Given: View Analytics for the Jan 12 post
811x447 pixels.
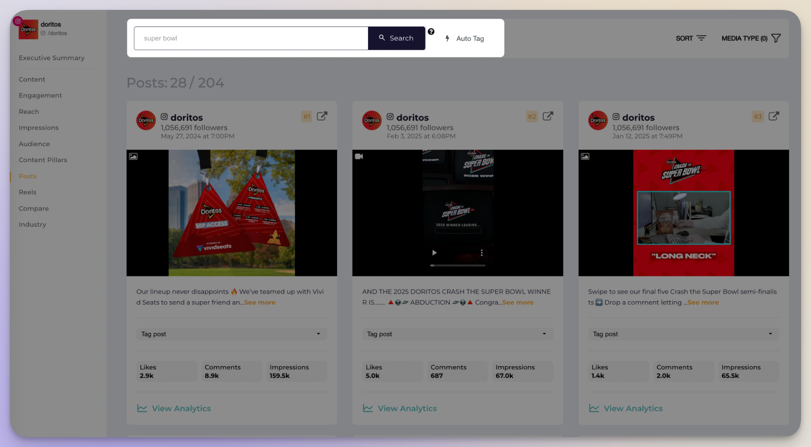Looking at the screenshot, I should [626, 408].
